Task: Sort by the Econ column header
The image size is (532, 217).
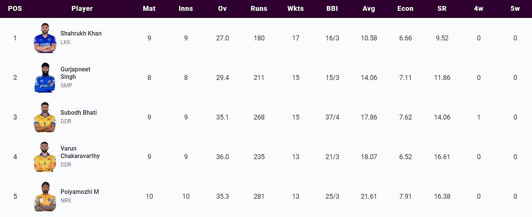Action: tap(405, 9)
